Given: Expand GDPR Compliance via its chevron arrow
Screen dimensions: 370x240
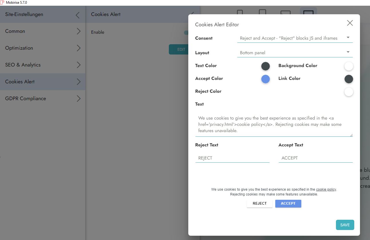Looking at the screenshot, I should [x=78, y=99].
